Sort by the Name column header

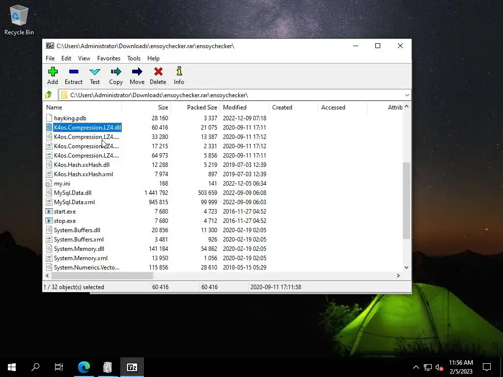(82, 108)
